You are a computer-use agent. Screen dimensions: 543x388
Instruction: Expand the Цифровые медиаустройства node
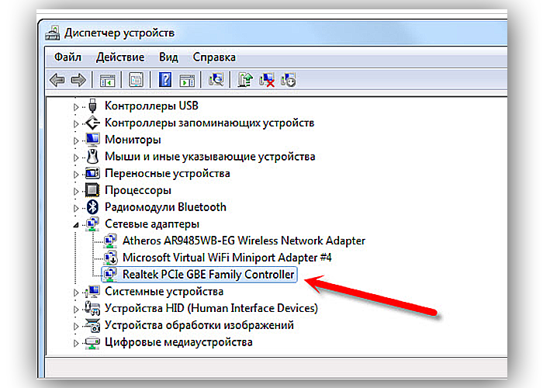tap(76, 343)
